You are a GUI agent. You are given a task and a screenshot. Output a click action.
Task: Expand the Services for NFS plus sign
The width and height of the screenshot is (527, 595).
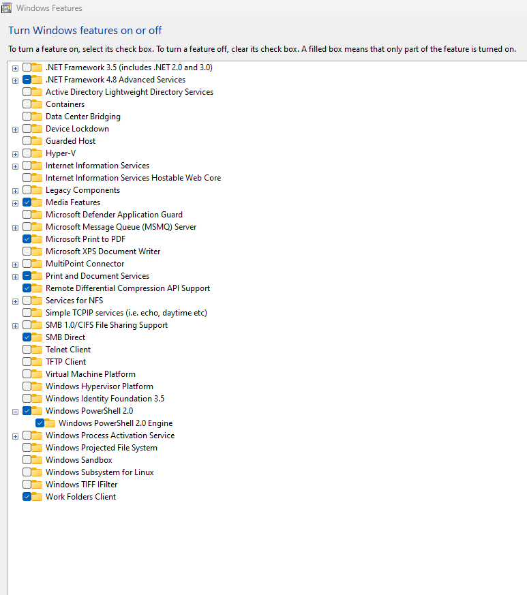(15, 301)
